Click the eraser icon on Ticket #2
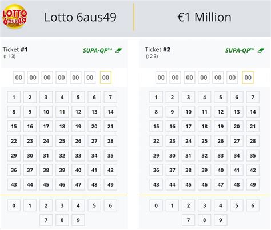271x230 pixels. (261, 50)
